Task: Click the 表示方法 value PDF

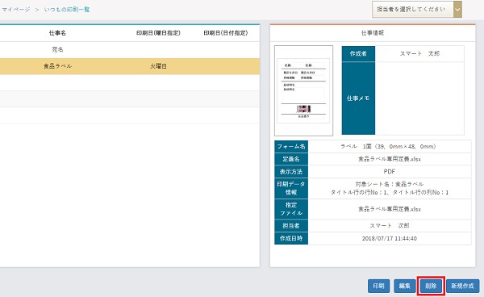Action: tap(390, 172)
